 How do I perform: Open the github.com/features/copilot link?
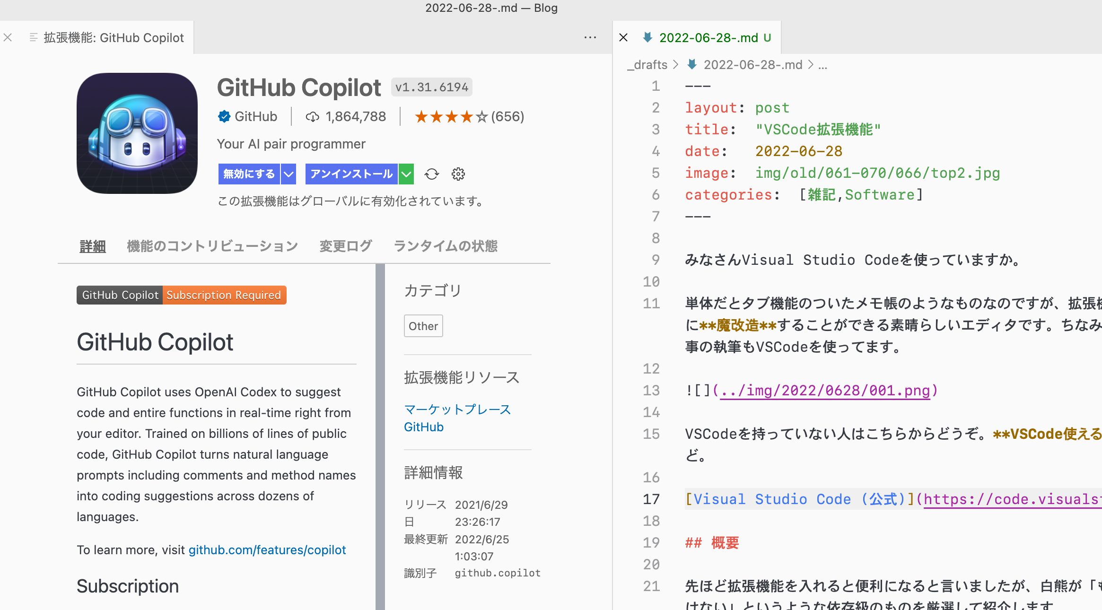(267, 550)
